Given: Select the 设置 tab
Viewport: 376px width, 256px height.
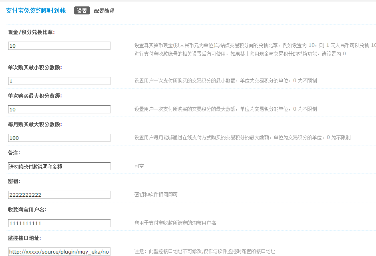Looking at the screenshot, I should [82, 11].
